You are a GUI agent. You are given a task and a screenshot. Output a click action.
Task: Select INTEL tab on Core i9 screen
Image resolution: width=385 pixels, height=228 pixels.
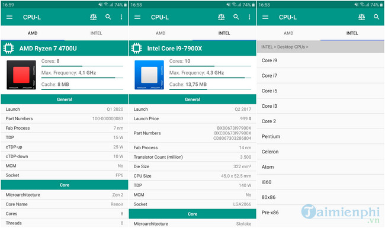click(x=224, y=33)
